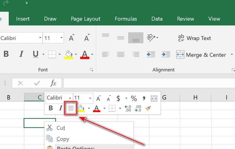
Task: Select column H header
Action: pyautogui.click(x=195, y=97)
